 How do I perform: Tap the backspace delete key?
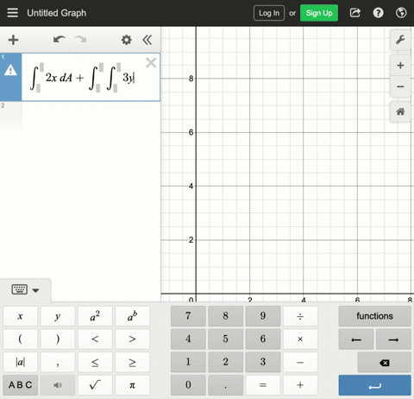pyautogui.click(x=384, y=363)
